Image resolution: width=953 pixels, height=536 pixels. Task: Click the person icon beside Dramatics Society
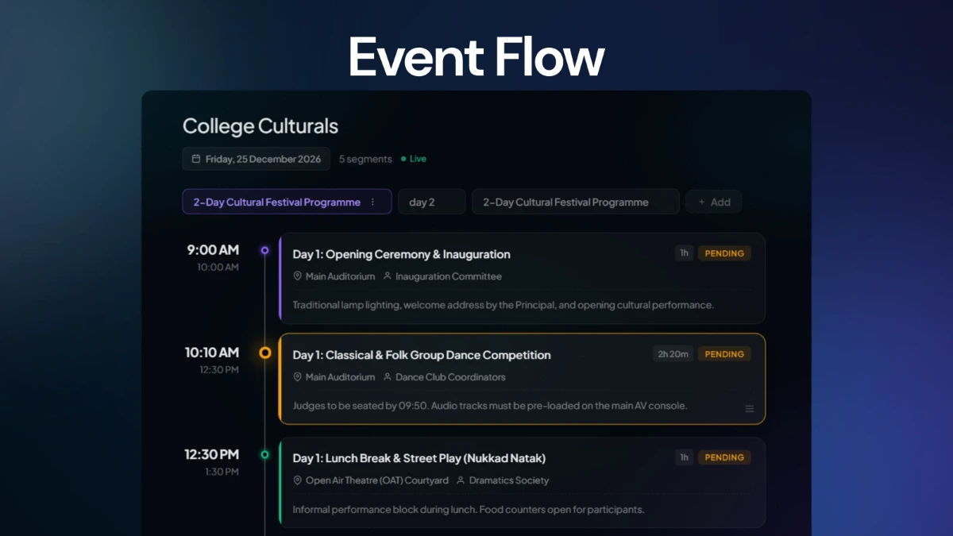pyautogui.click(x=461, y=480)
